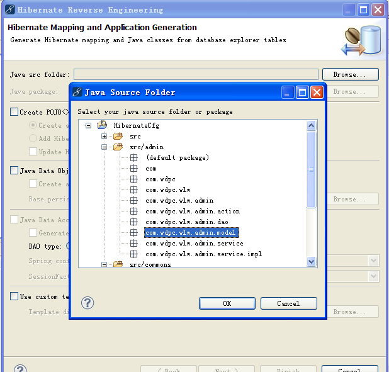Open help in Java Source Folder dialog

(87, 303)
